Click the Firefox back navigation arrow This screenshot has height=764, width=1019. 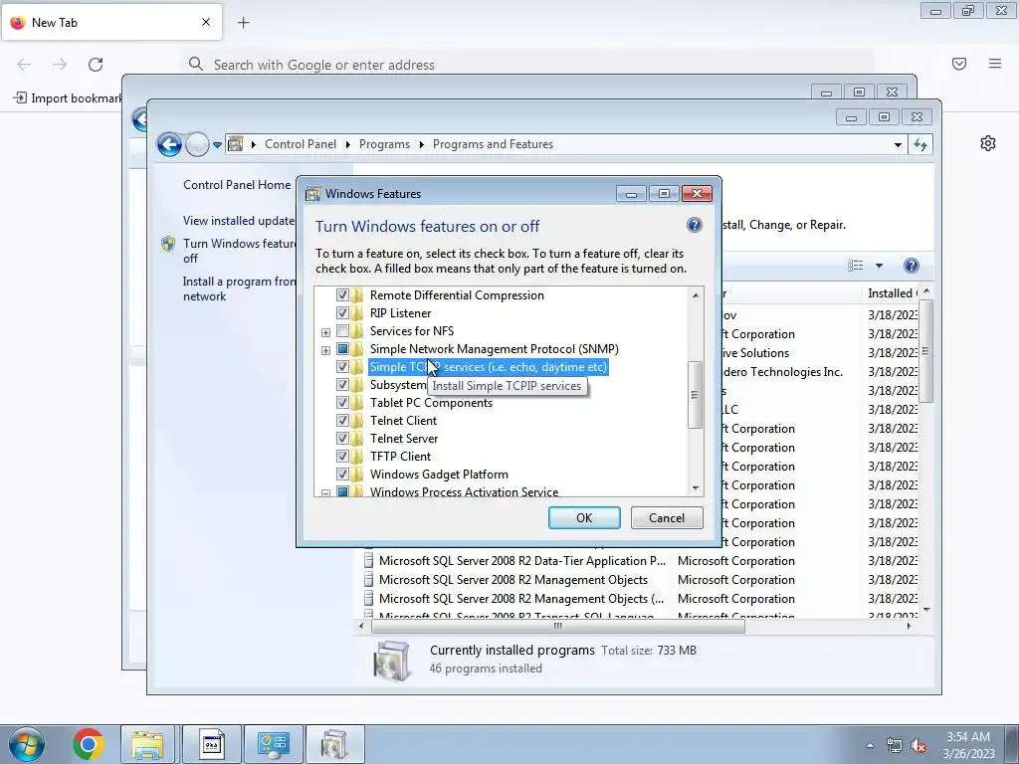24,65
